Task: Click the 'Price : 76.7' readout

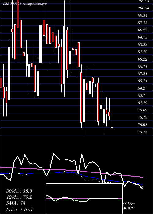Action: [19, 209]
